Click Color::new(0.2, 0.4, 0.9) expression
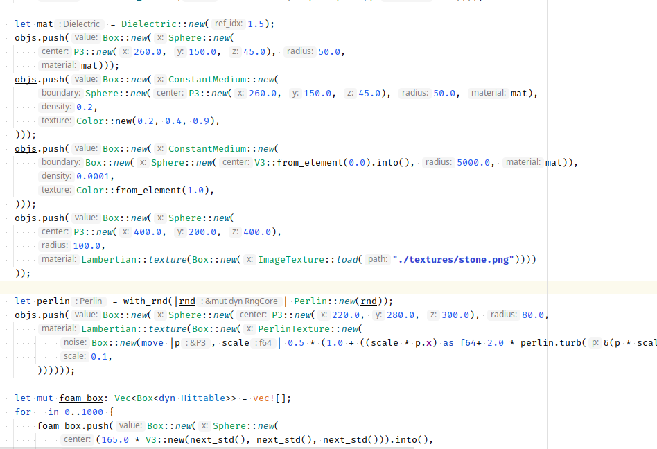The height and width of the screenshot is (449, 657). (145, 121)
